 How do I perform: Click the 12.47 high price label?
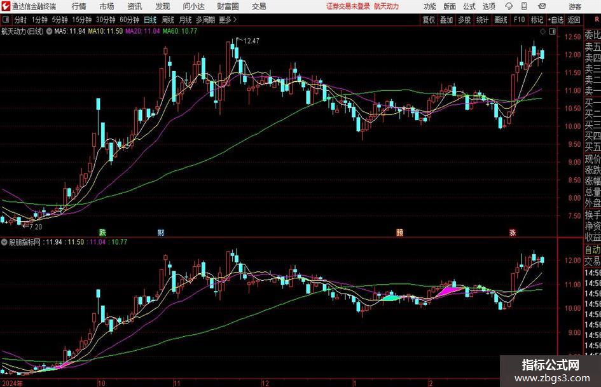tap(251, 41)
